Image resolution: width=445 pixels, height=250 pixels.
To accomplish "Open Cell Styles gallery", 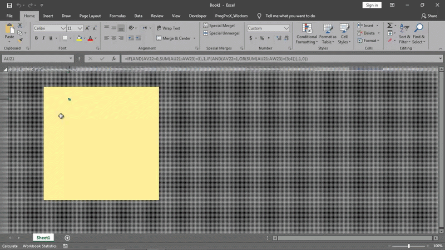I will point(344,34).
